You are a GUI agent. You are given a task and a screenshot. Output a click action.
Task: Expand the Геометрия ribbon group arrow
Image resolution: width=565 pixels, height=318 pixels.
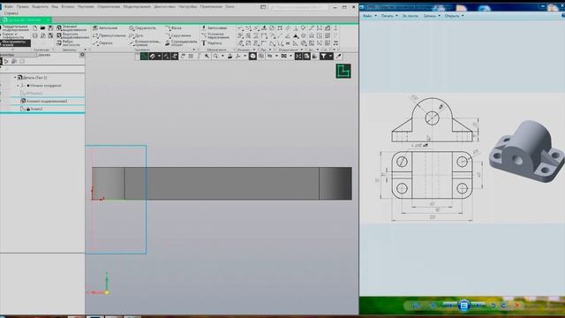(194, 49)
